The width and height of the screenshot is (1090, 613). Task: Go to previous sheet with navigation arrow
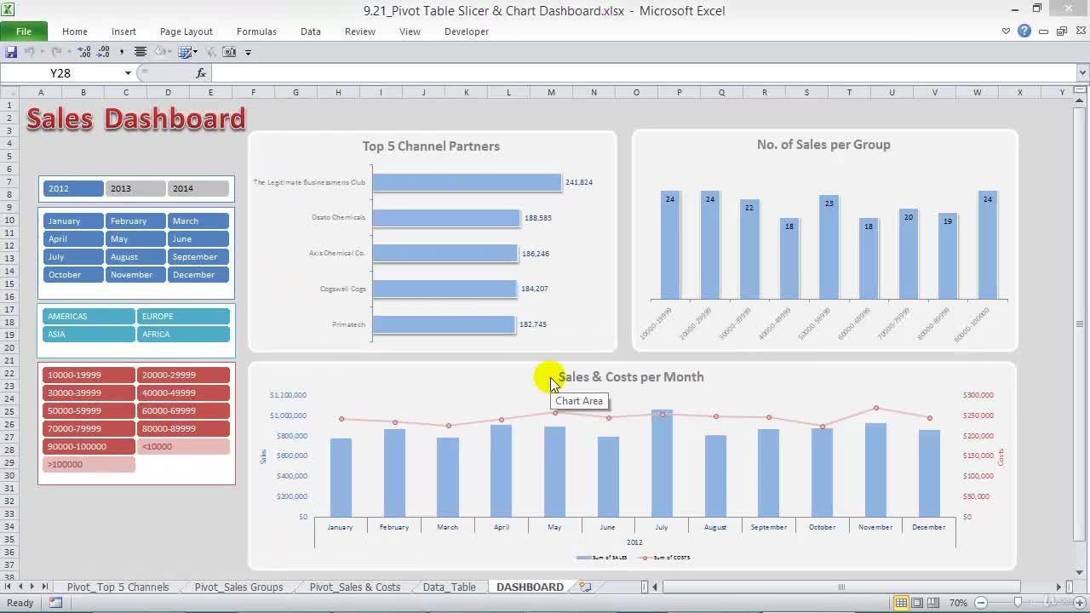coord(20,587)
